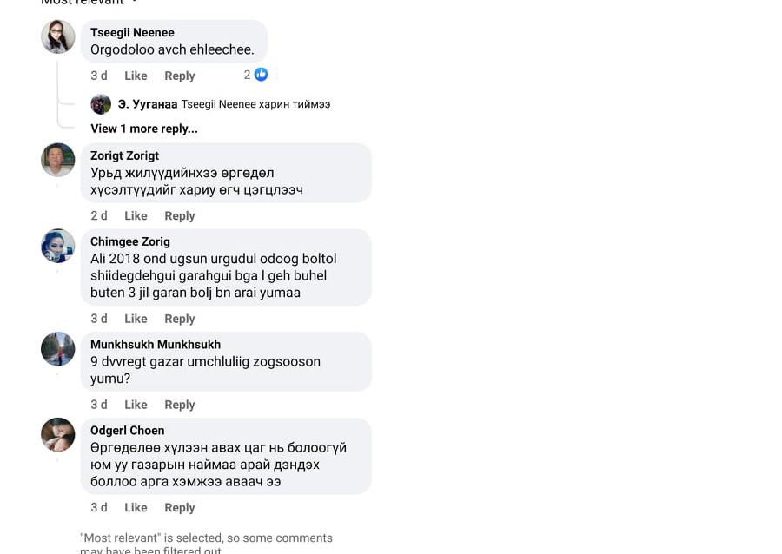Like Tseegii Neenee's comment
The width and height of the screenshot is (782, 554).
click(136, 76)
